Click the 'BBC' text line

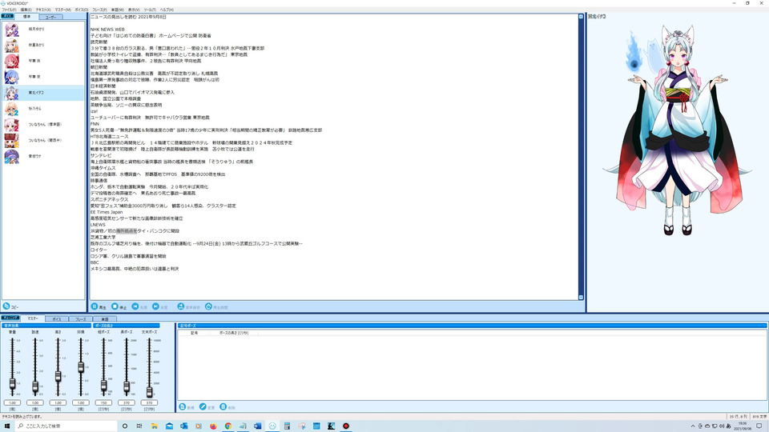coord(95,262)
